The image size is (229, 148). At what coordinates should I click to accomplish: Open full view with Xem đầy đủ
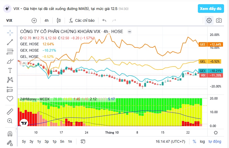tap(211, 9)
